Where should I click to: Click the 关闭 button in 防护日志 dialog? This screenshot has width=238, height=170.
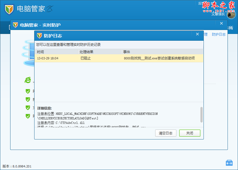pyautogui.click(x=190, y=133)
